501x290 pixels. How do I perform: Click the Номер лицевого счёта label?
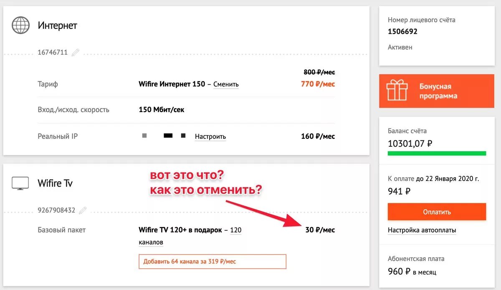(x=422, y=20)
